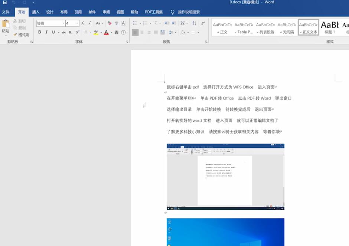The image size is (349, 246).
Task: Click the distributed alignment icon
Action: (163, 32)
